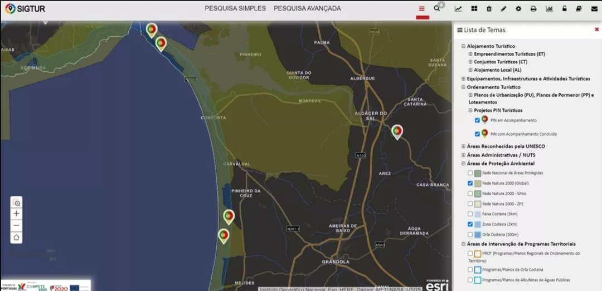Expand Áreas Administrativas / NUTS
Screen dimensions: 602x291
point(463,155)
